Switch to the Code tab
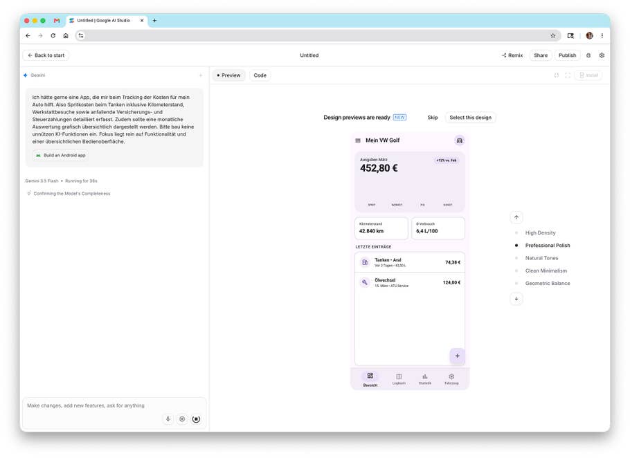 tap(260, 75)
